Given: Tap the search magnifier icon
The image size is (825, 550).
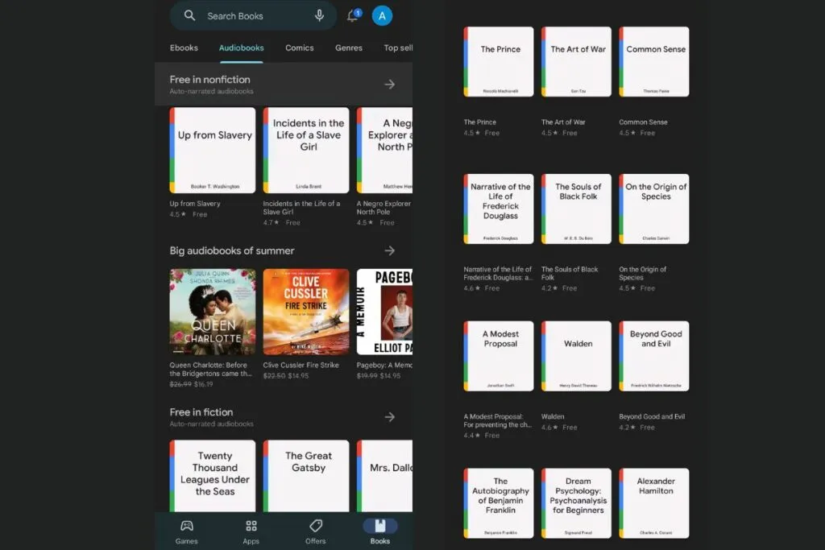Looking at the screenshot, I should [x=189, y=16].
